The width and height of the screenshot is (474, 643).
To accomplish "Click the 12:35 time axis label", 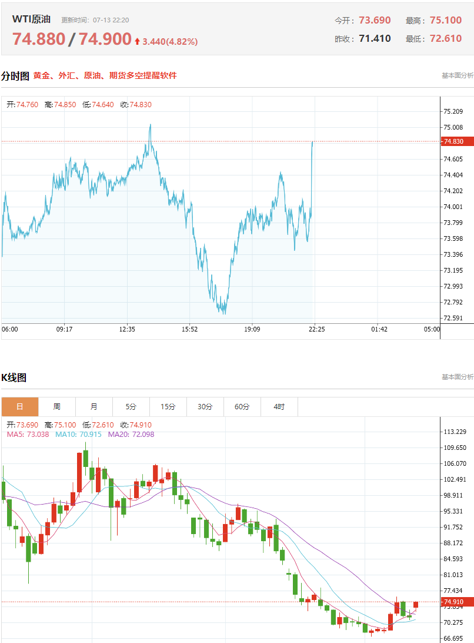I will click(127, 329).
